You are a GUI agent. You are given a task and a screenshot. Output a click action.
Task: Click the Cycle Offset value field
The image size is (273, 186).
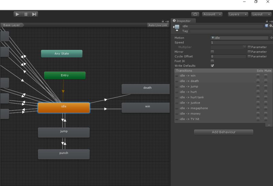228,56
